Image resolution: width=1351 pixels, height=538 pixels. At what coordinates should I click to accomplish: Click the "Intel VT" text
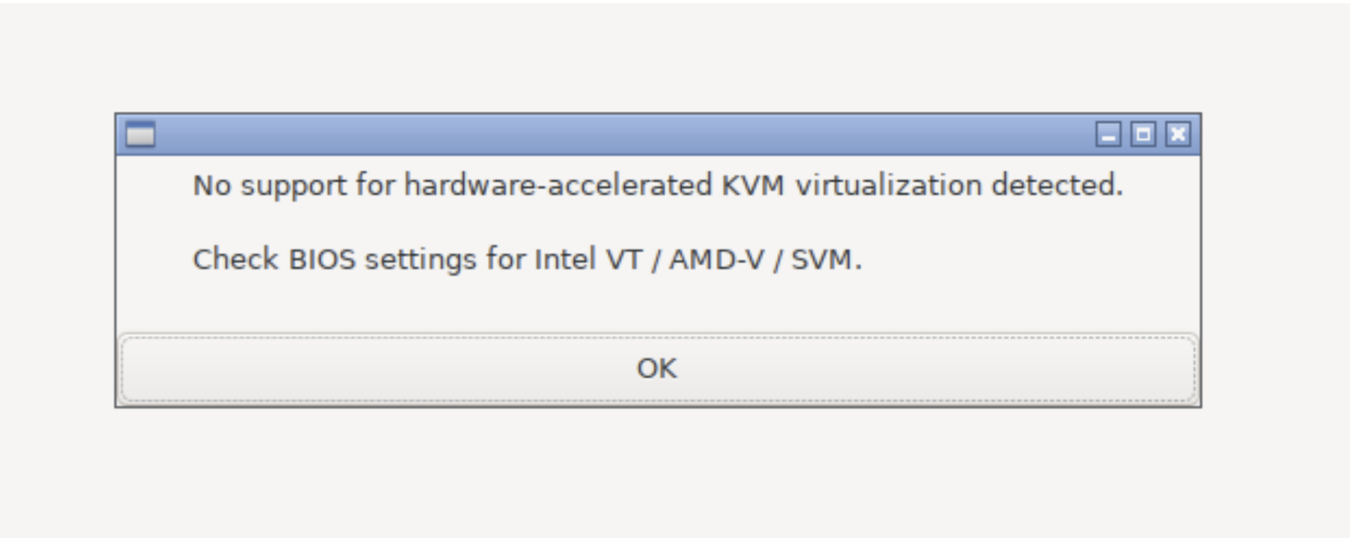pos(588,259)
